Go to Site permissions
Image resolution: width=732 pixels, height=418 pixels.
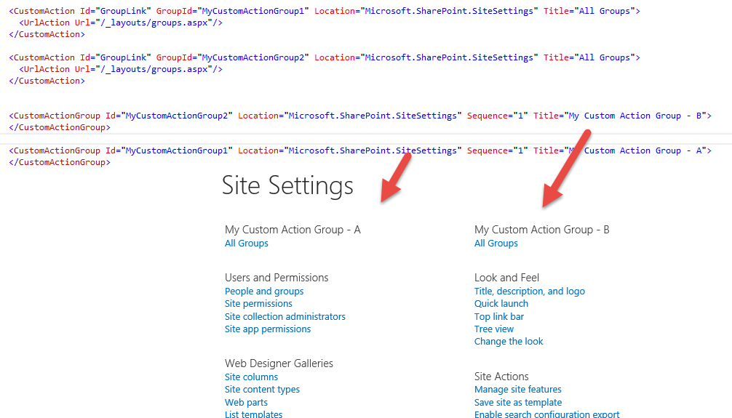click(258, 304)
